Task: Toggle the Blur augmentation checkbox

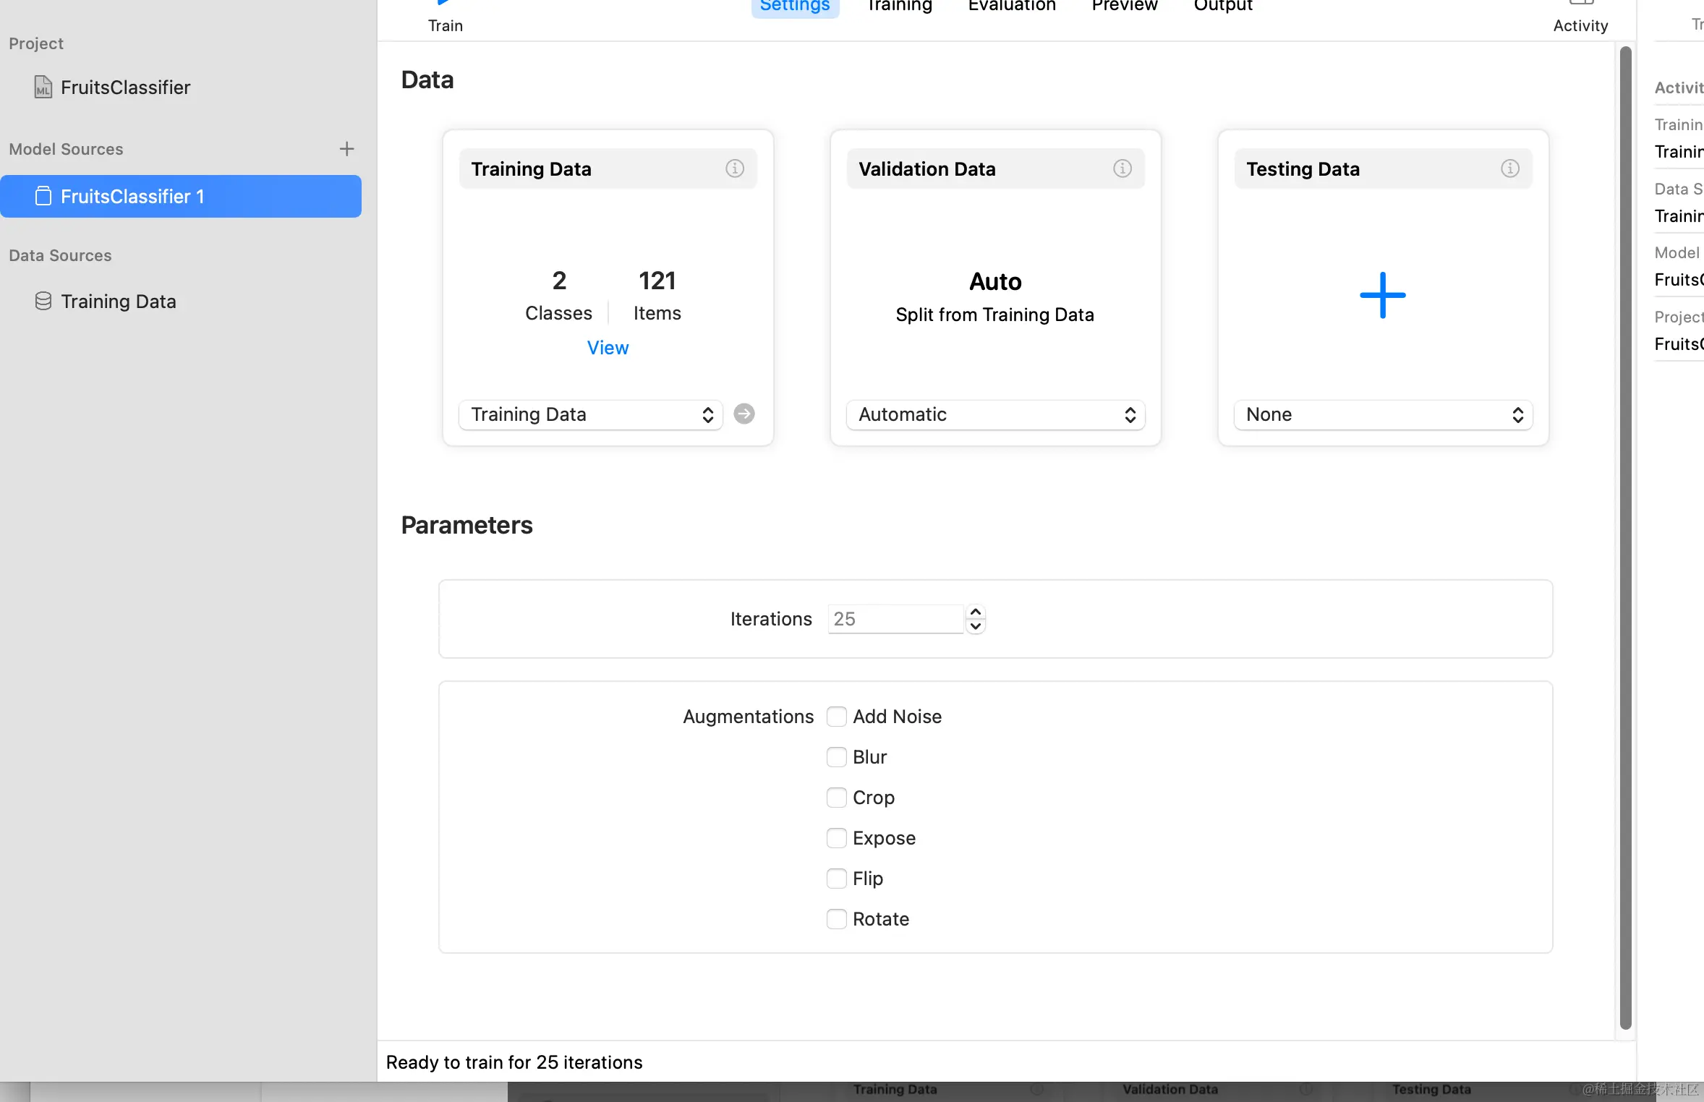Action: pyautogui.click(x=836, y=757)
